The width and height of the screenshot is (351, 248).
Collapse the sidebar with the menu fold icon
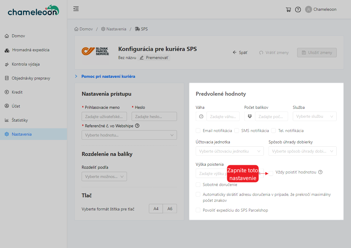tap(76, 9)
